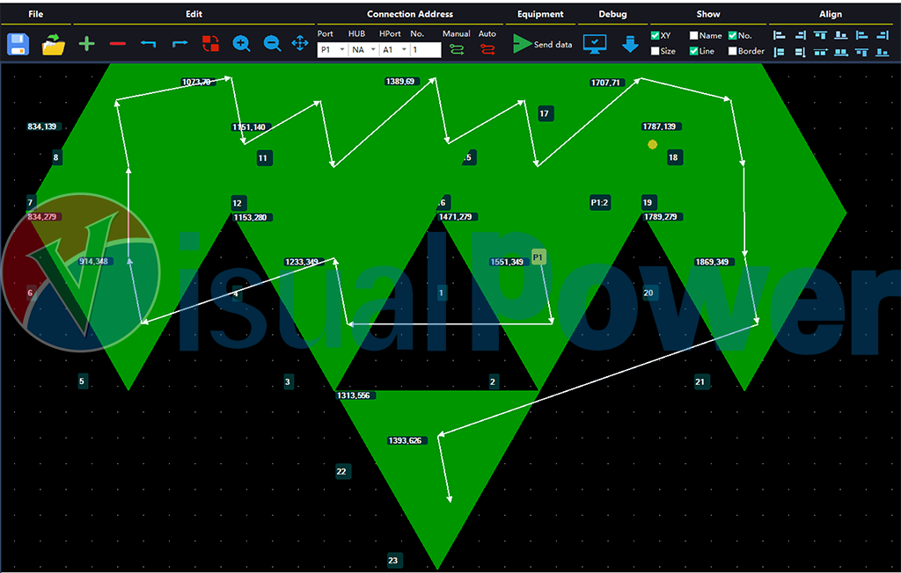
Task: Open the HUB dropdown showing NA
Action: pyautogui.click(x=363, y=50)
